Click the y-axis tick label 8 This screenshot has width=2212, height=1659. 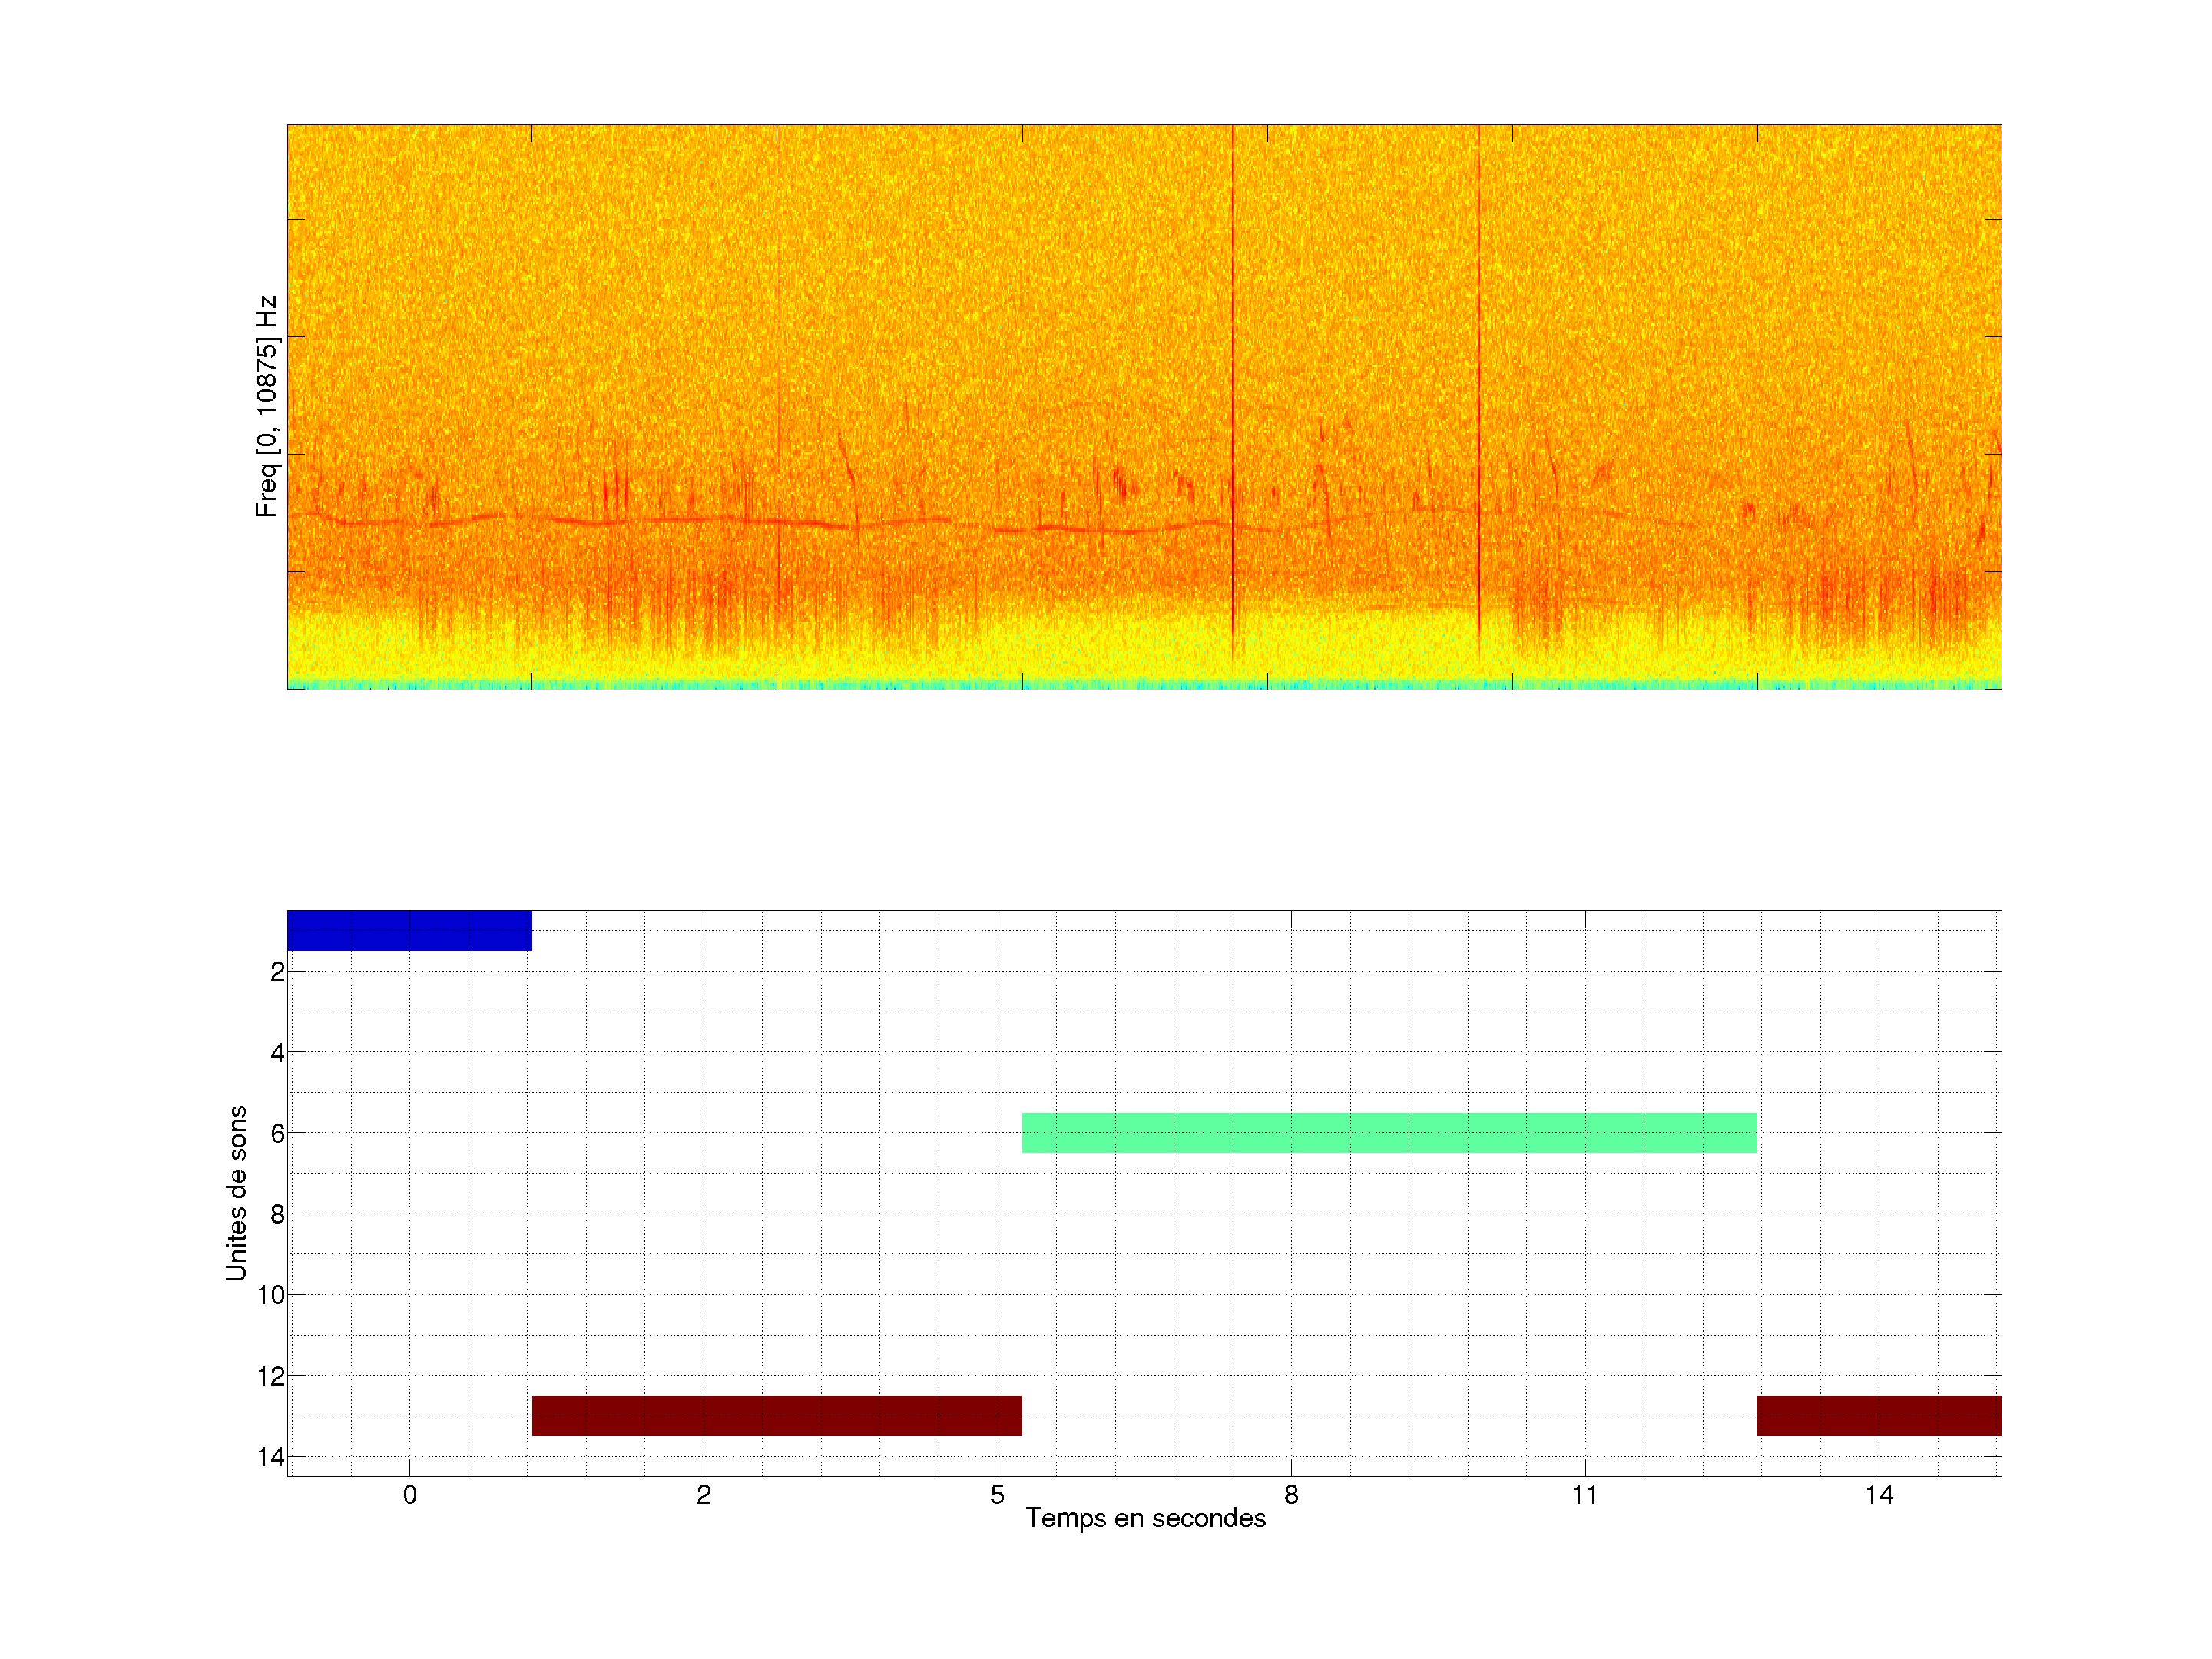coord(277,1215)
